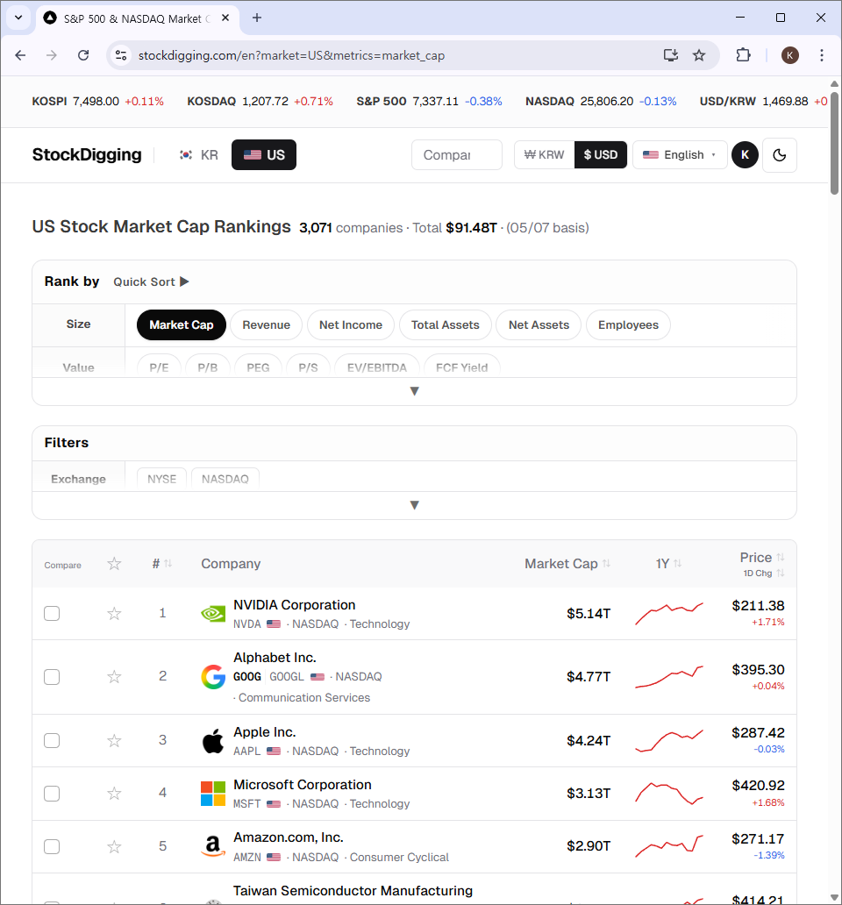Switch currency to KRW
The width and height of the screenshot is (842, 905).
coord(544,154)
